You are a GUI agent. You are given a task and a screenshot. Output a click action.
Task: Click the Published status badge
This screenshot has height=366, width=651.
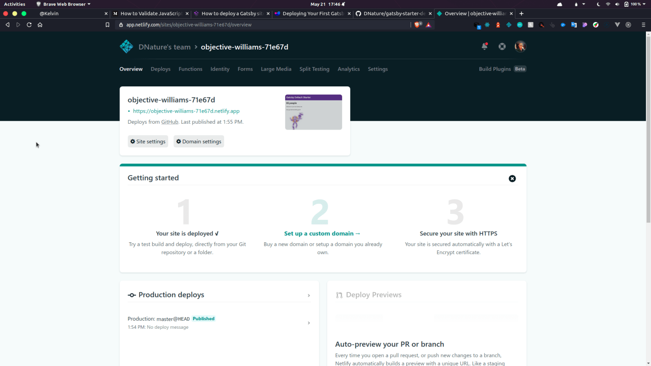point(203,319)
